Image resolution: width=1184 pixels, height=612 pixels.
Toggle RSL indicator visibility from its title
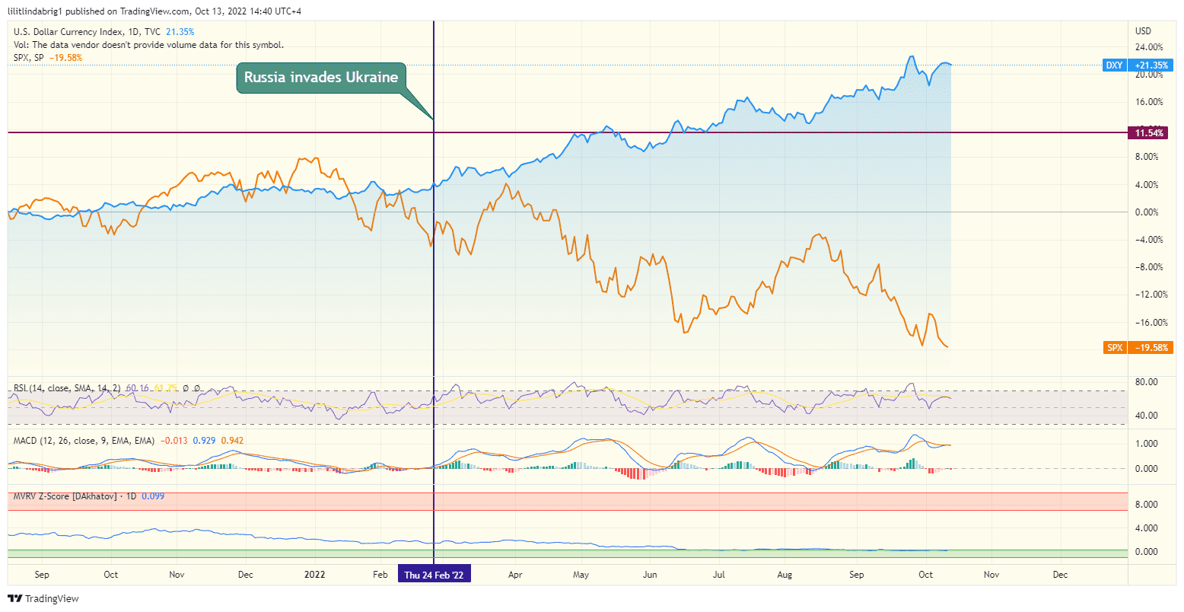click(23, 387)
